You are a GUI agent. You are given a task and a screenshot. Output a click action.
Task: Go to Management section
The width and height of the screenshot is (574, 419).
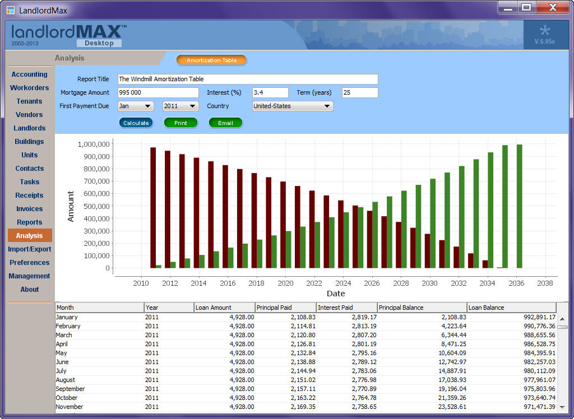29,276
